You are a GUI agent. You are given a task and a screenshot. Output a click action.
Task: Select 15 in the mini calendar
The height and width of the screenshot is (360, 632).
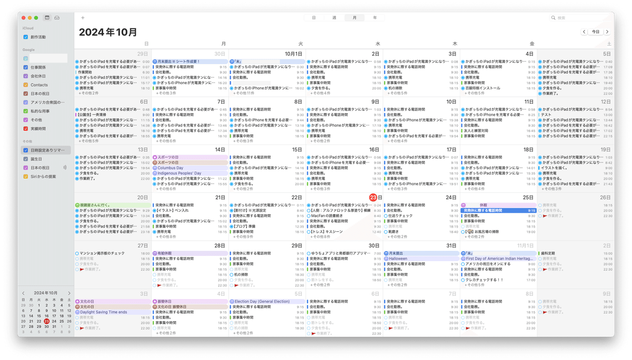38,316
